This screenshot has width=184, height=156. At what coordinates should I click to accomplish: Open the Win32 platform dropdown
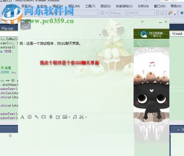pyautogui.click(x=142, y=13)
